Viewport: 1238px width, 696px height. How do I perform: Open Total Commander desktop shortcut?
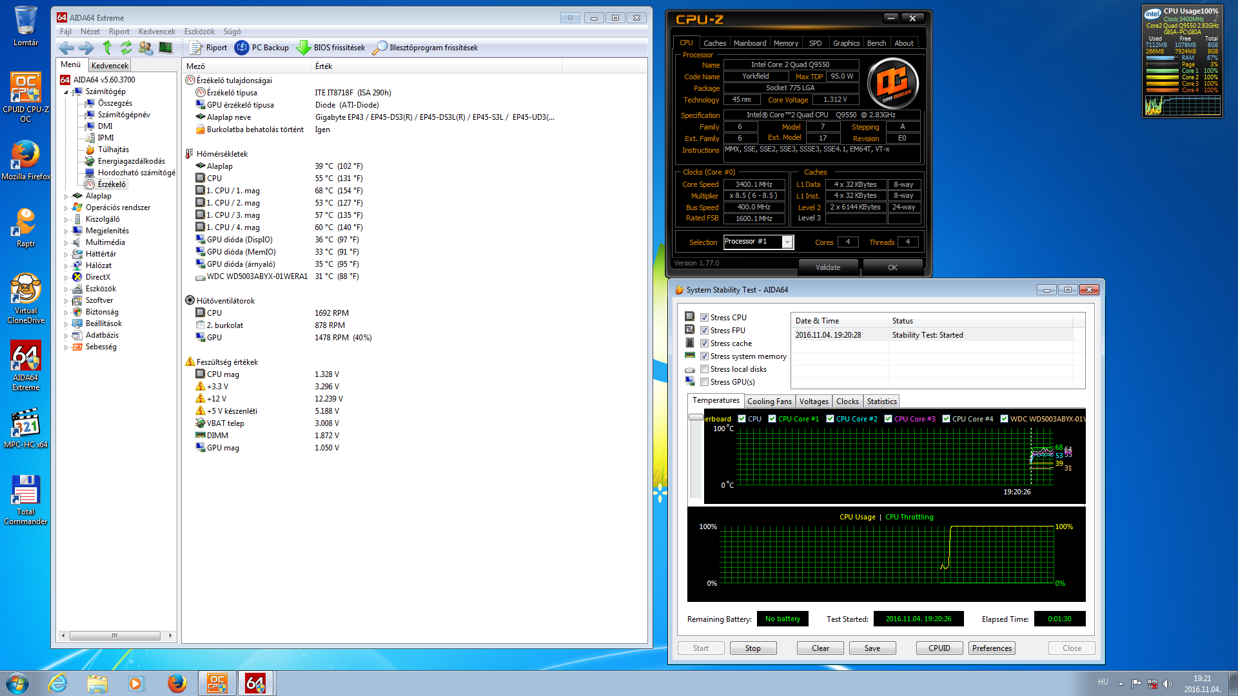click(26, 500)
